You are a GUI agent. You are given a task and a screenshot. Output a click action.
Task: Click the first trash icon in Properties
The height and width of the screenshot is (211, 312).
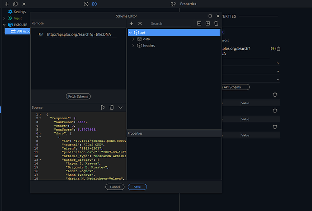(x=275, y=95)
